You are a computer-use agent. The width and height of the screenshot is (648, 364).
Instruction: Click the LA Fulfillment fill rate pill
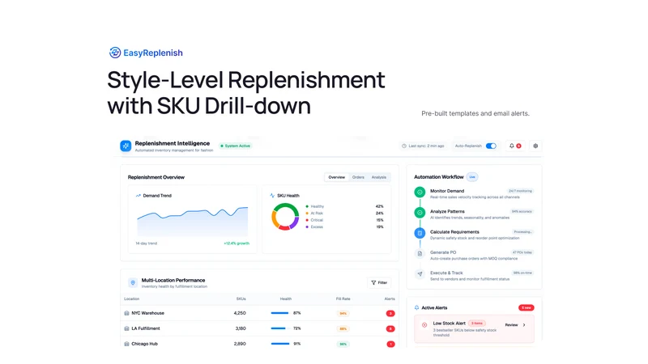pos(343,329)
